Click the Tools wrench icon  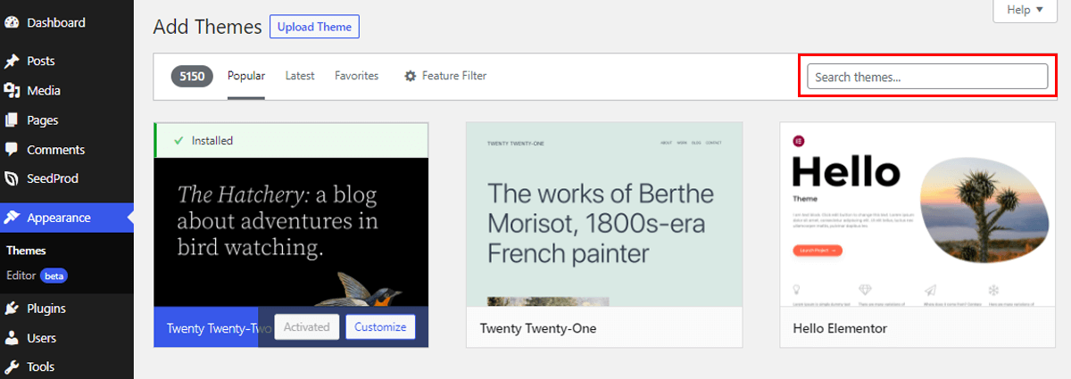(12, 367)
